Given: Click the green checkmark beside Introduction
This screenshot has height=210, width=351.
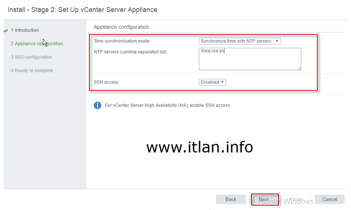Looking at the screenshot, I should coord(6,30).
